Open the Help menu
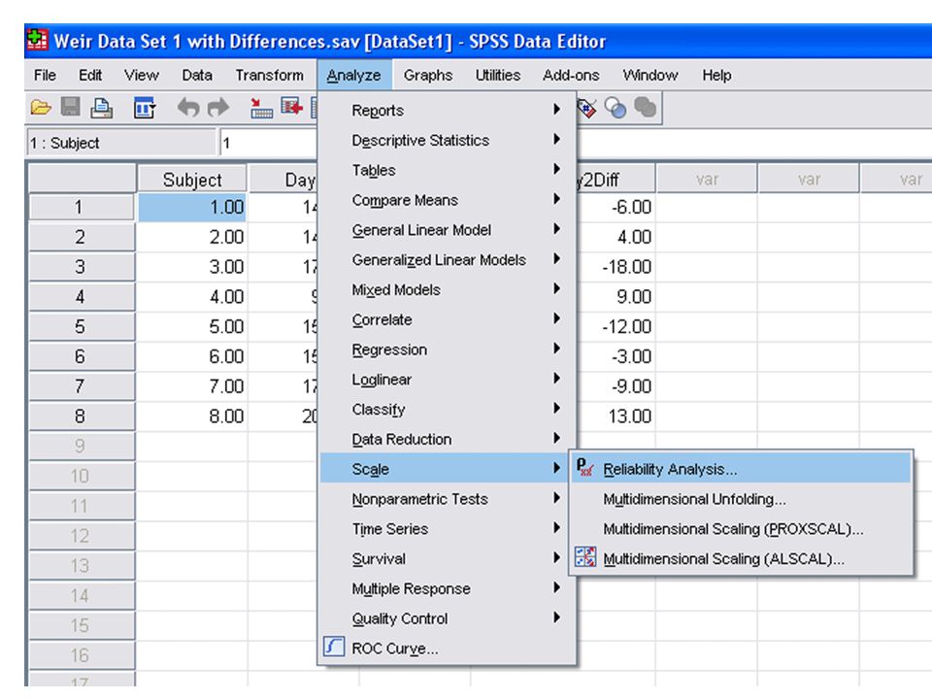This screenshot has height=699, width=932. point(716,76)
